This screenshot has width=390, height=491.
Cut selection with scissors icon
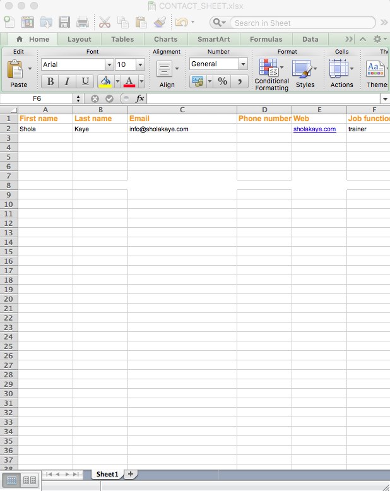click(105, 22)
